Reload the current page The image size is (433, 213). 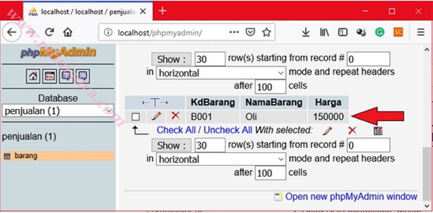pos(49,33)
